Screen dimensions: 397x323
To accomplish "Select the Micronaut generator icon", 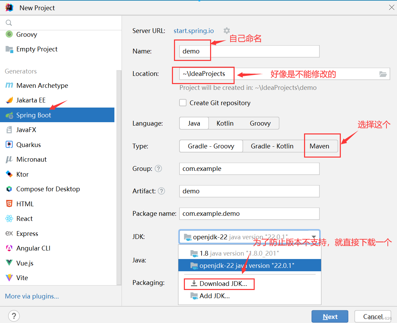I will coord(10,159).
